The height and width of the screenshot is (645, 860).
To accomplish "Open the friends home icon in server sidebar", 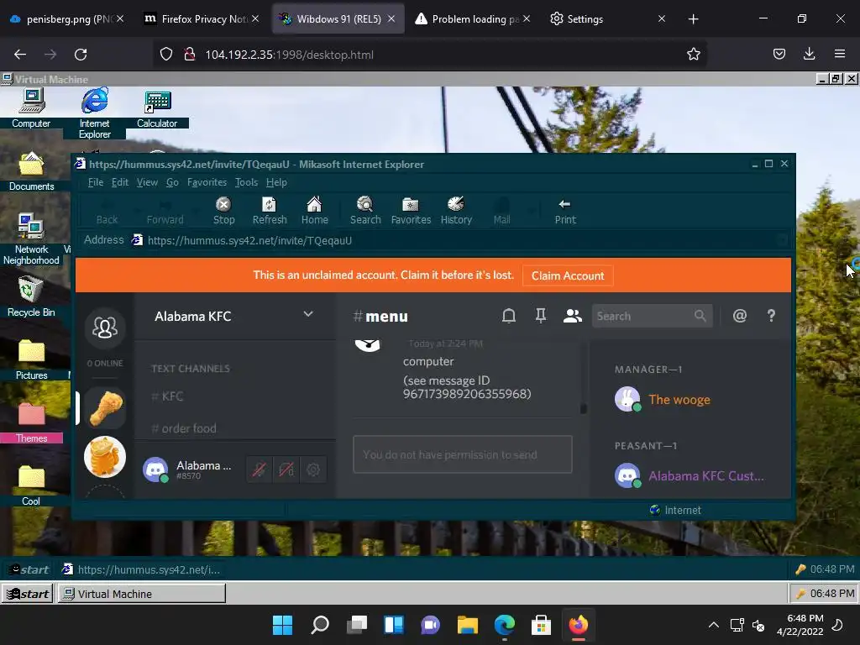I will [x=105, y=328].
